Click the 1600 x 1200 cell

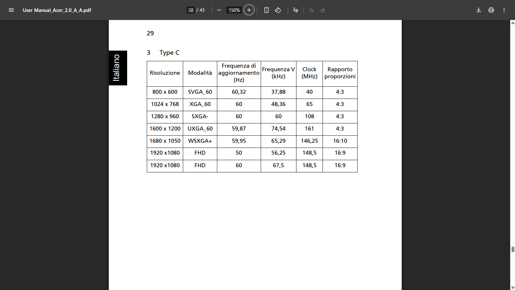(x=165, y=129)
